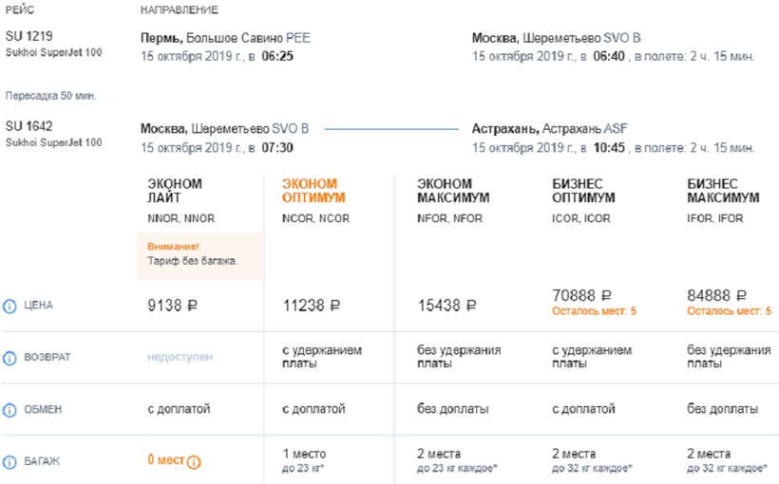Select the ЭКОНОМ ОПТИМУМ fare header

tap(313, 191)
